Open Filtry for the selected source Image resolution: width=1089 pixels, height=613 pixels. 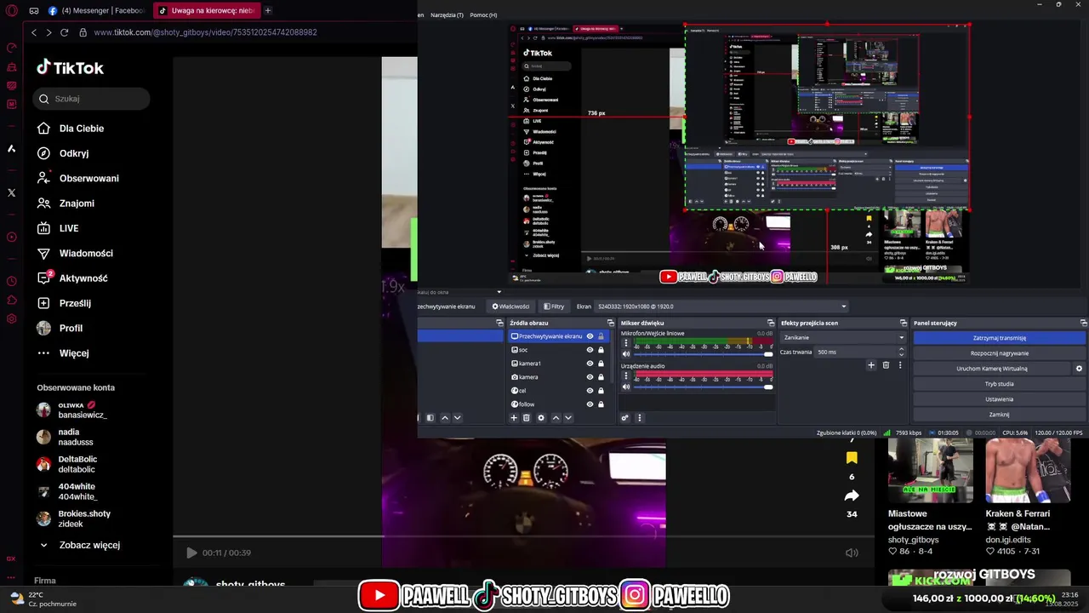coord(554,306)
